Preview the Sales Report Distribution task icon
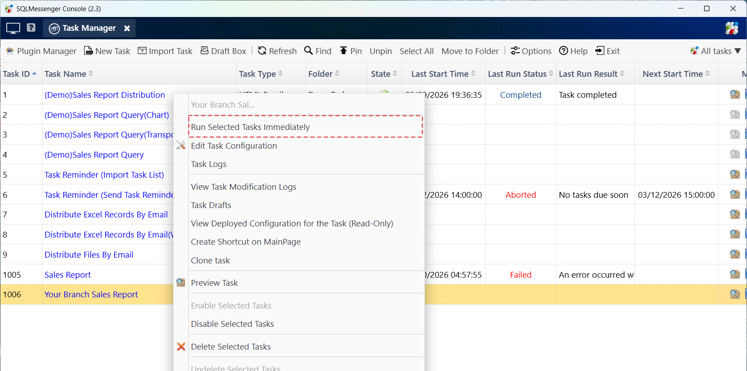The image size is (747, 371). (x=734, y=94)
